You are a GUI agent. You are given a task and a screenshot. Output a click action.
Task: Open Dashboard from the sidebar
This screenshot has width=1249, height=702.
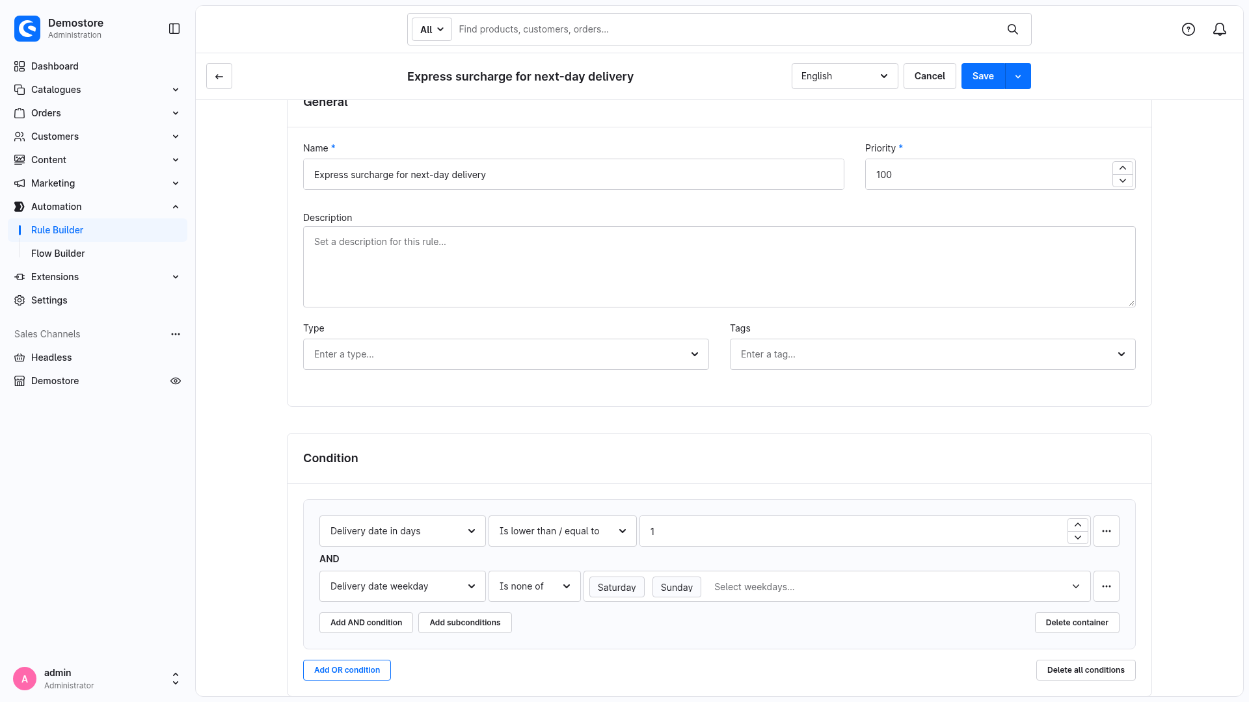98,66
